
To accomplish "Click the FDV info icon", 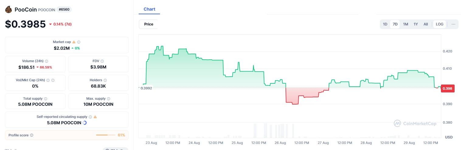I will tap(102, 61).
